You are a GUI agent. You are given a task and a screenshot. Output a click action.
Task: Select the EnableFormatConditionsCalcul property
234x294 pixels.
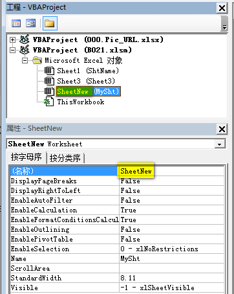point(64,220)
